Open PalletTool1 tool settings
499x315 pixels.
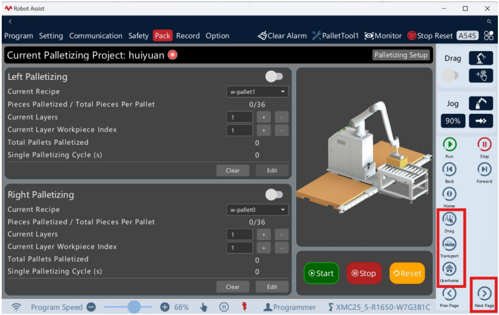[335, 36]
